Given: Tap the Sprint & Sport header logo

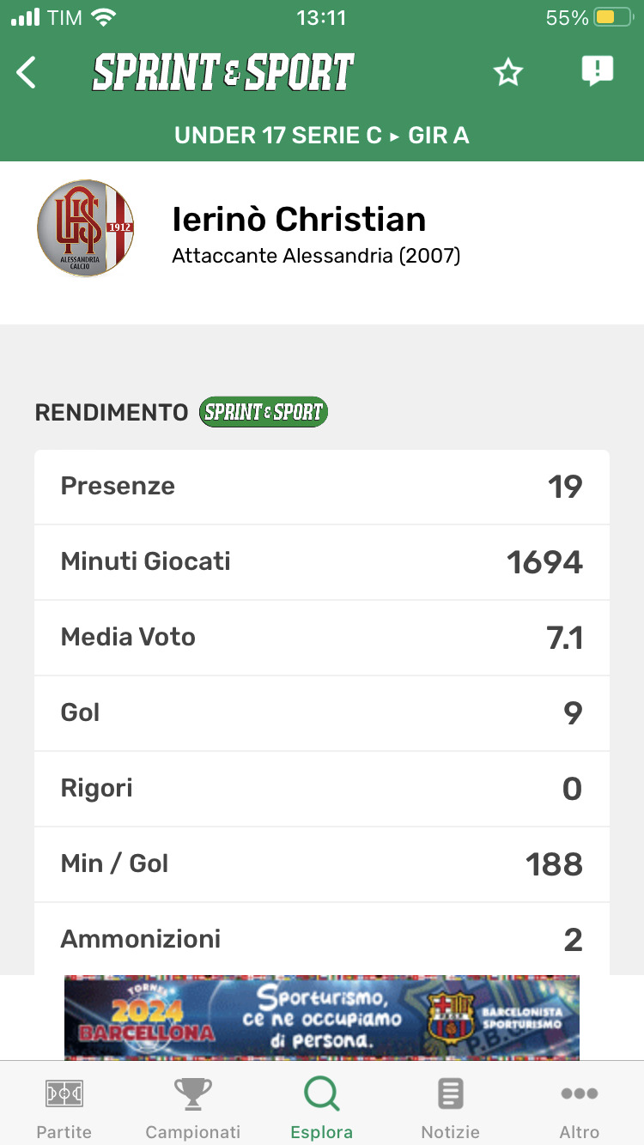Looking at the screenshot, I should [223, 73].
